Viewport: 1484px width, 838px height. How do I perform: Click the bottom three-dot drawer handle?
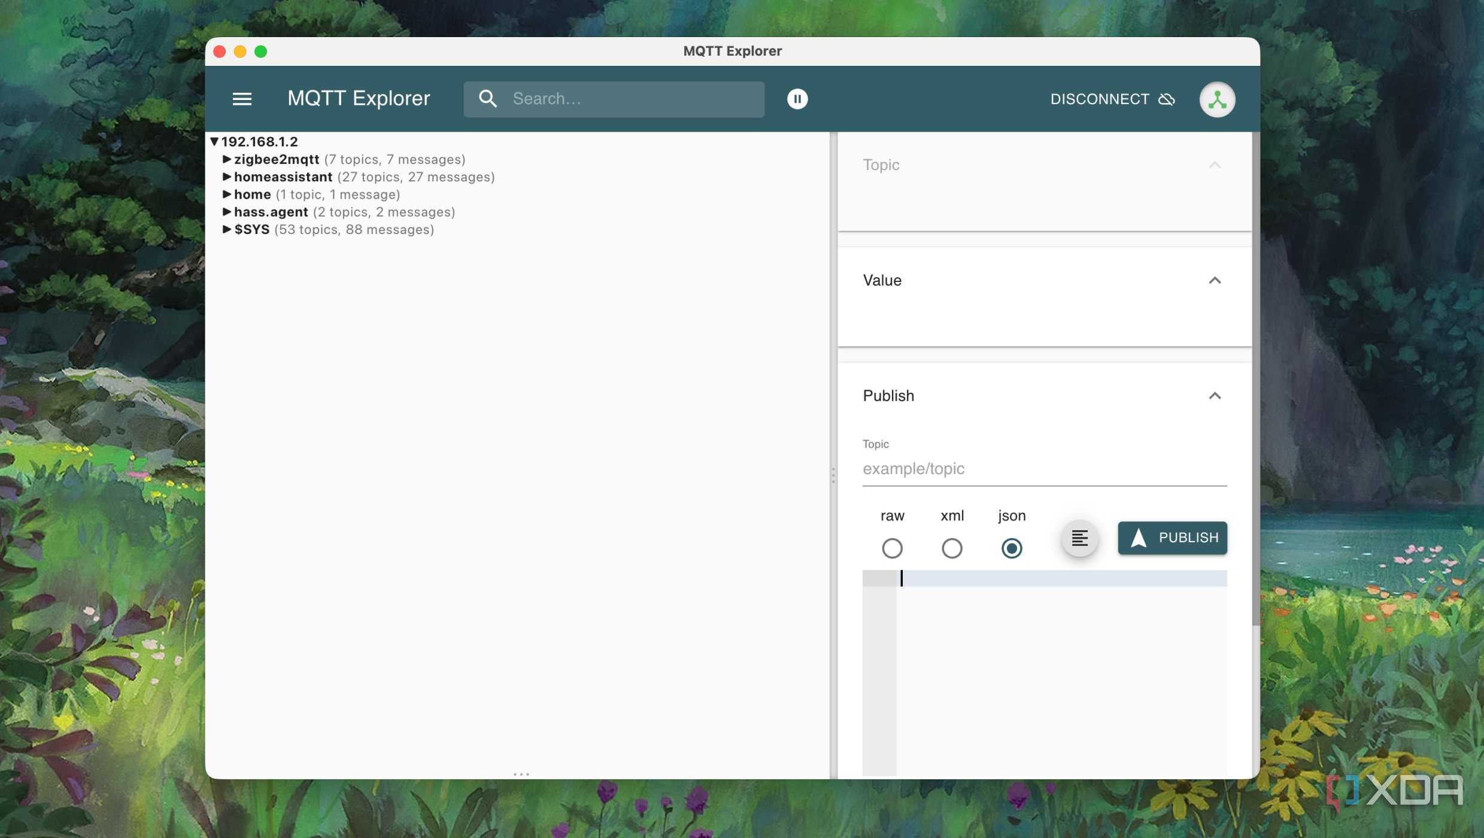521,774
